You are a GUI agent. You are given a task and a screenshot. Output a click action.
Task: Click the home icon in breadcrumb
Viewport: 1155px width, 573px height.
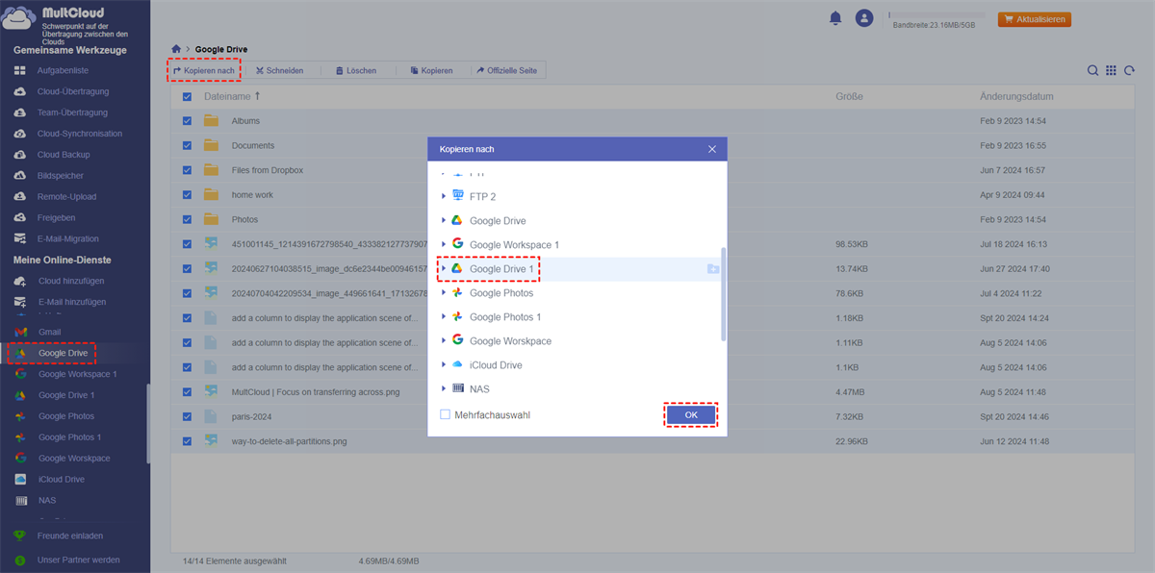click(x=176, y=49)
